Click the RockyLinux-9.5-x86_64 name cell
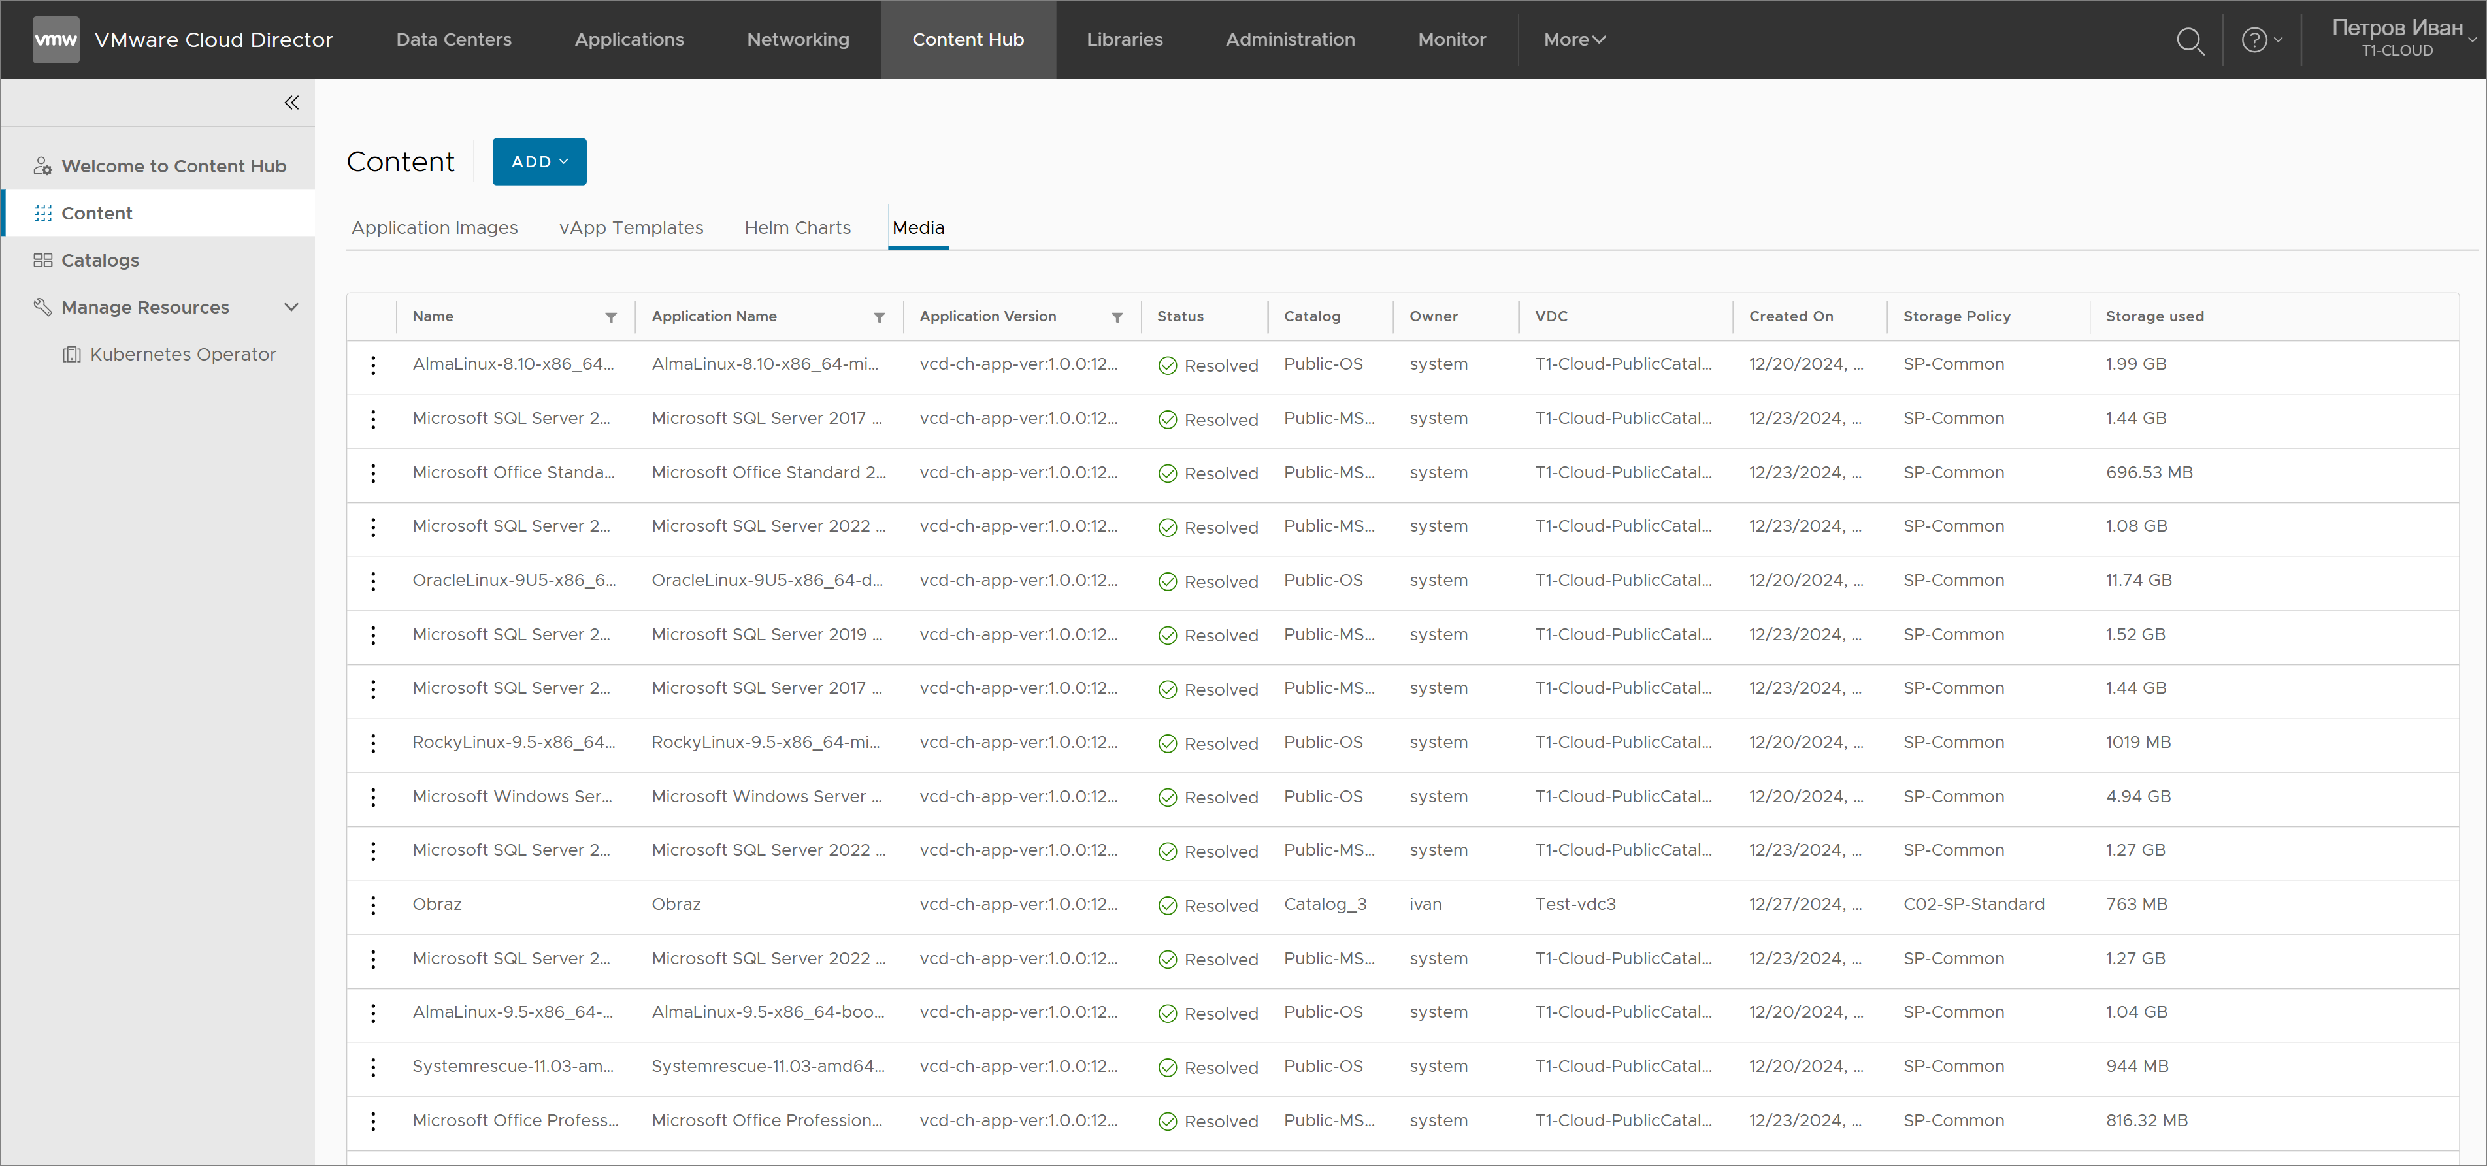This screenshot has height=1166, width=2487. [x=514, y=742]
